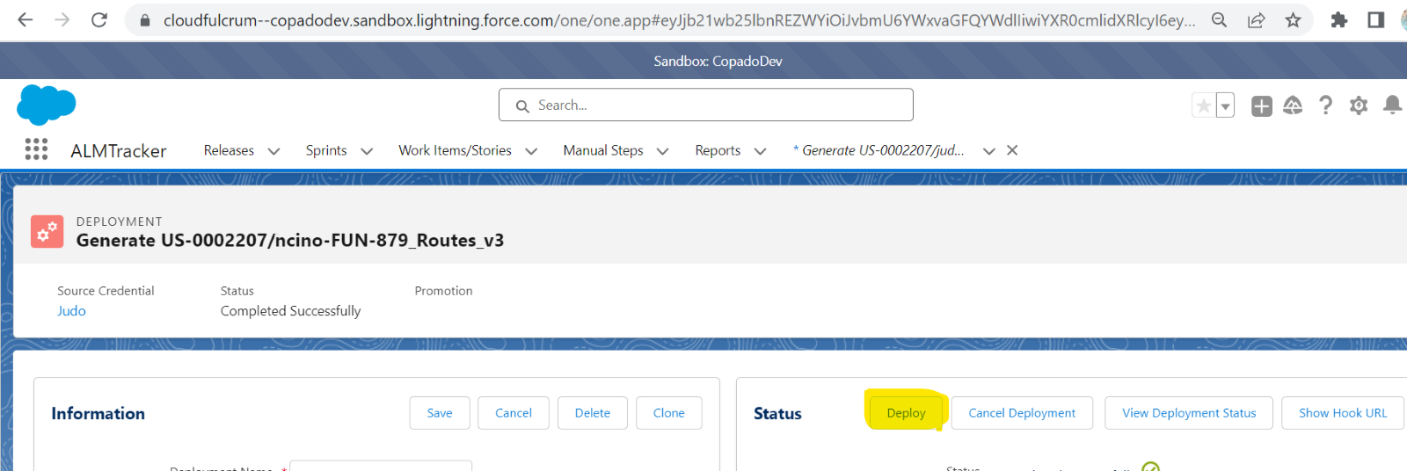
Task: Click the Deployment Name input field
Action: pos(381,466)
